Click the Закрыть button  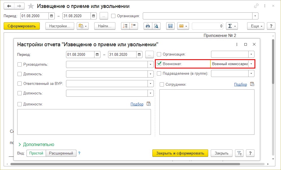221,153
